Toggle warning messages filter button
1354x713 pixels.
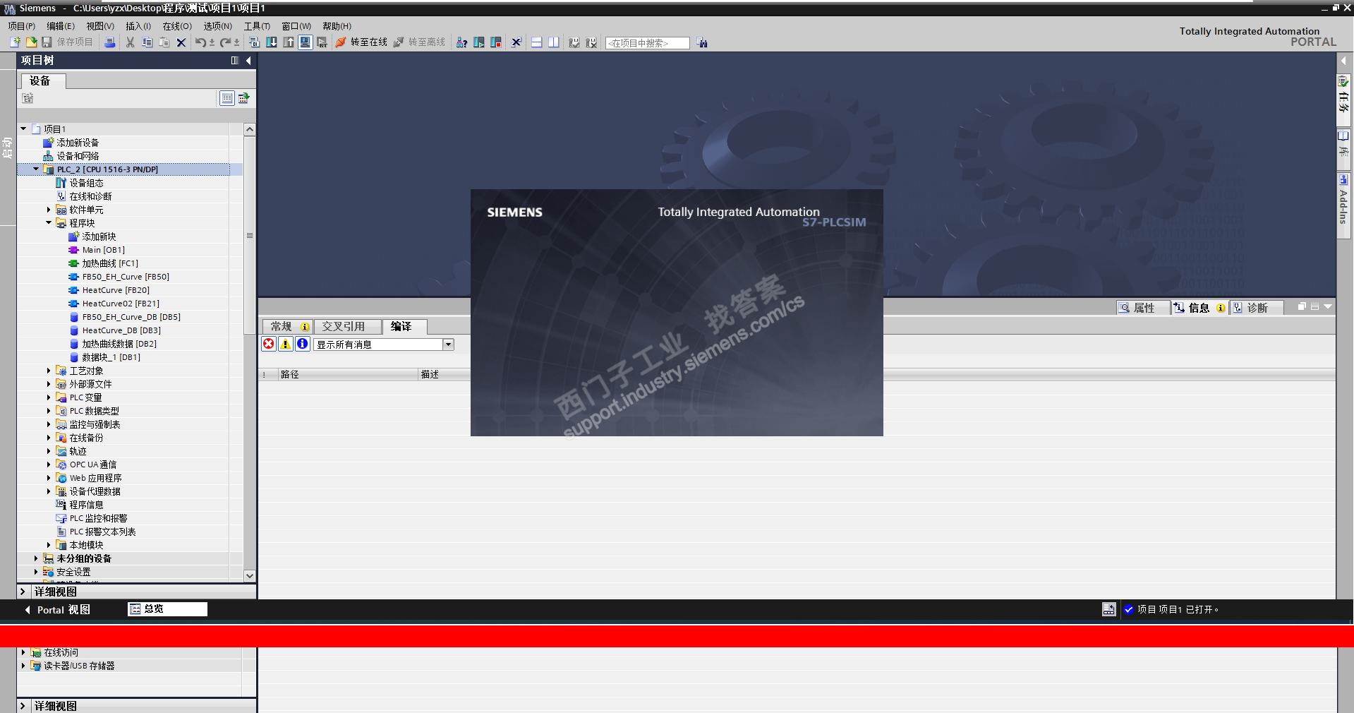[286, 344]
